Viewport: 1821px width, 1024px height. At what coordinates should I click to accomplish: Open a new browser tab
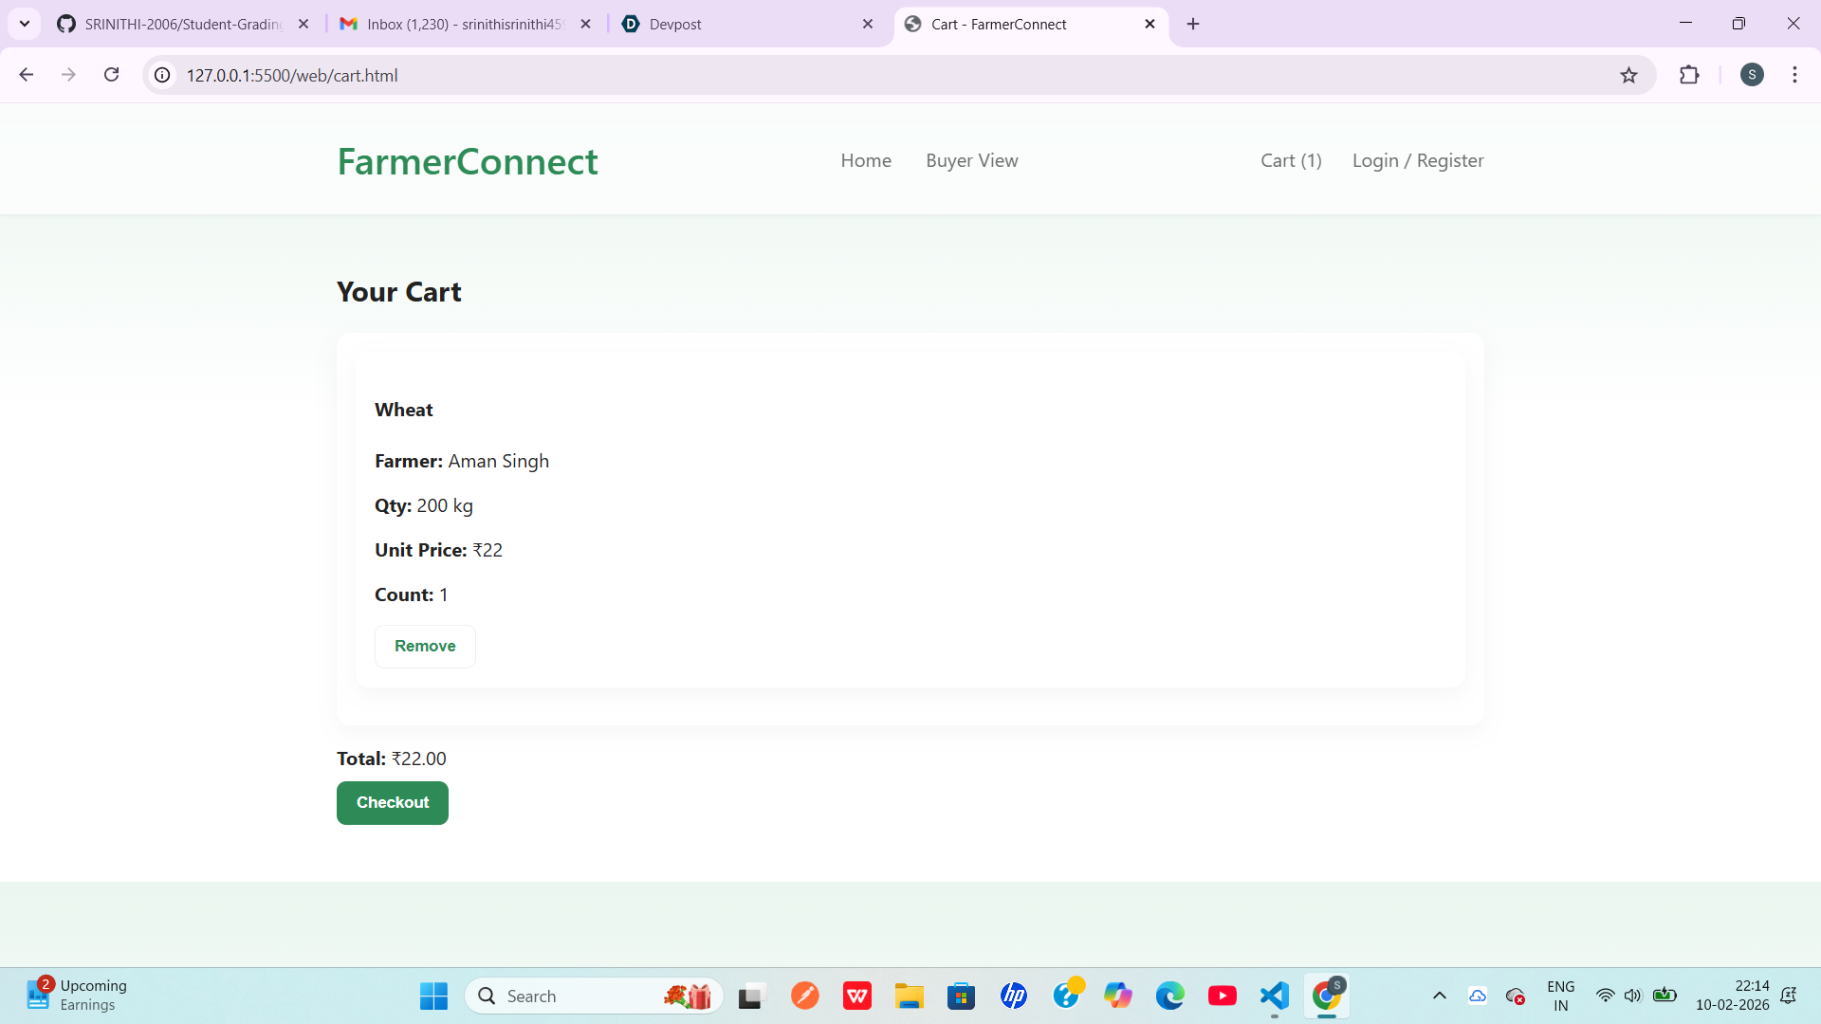tap(1193, 24)
